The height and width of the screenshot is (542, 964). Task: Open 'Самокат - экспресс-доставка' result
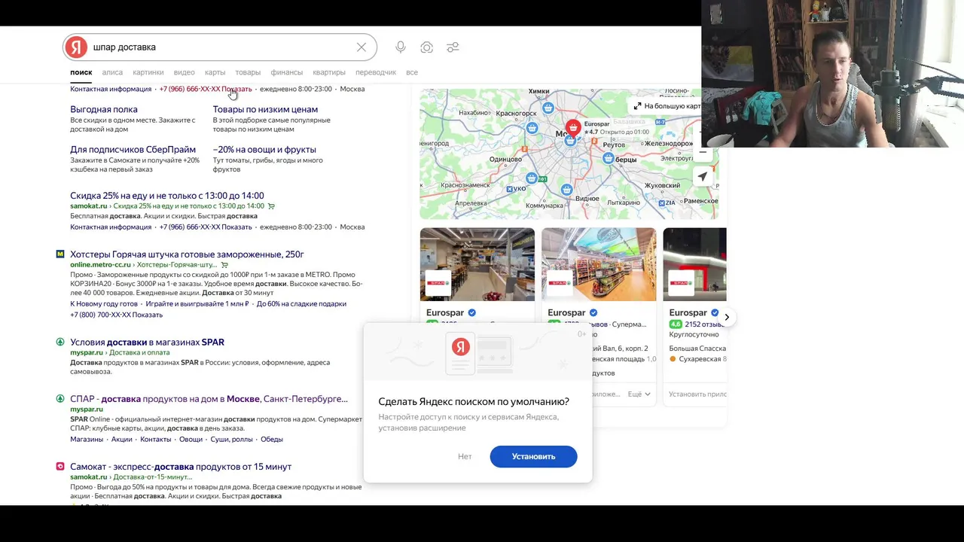181,467
